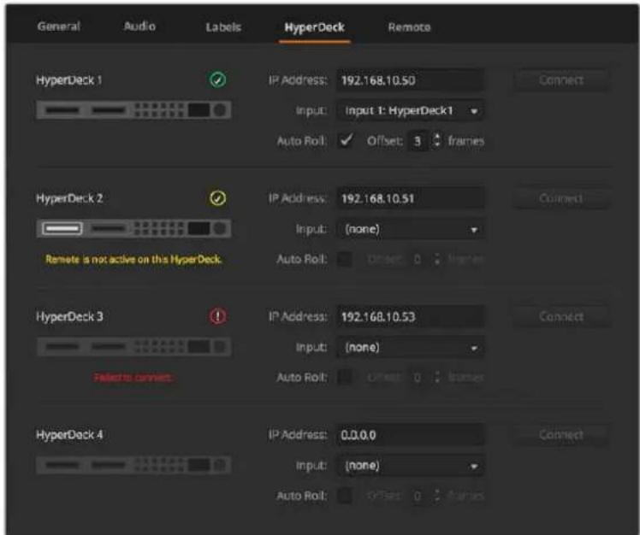Open Input 1: HyperDeck1 dropdown

(410, 110)
